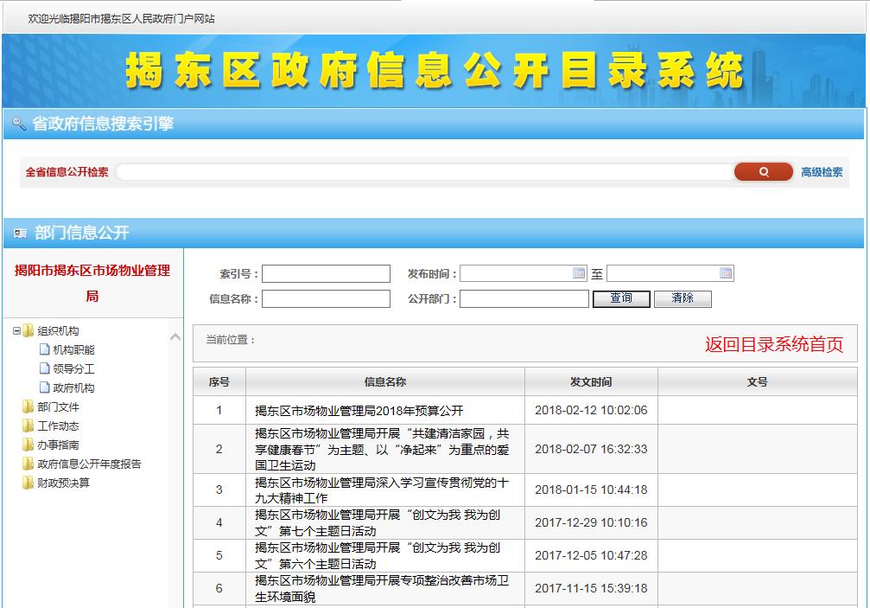
Task: Click date 2017-12-29 10:10:16
Action: pos(591,523)
